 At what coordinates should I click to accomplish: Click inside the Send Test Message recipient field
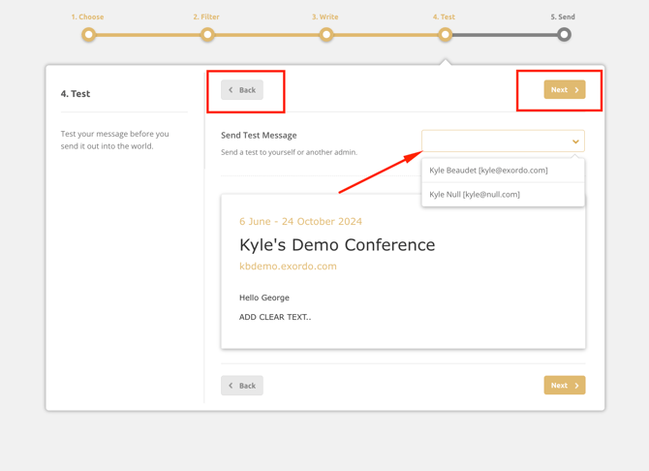click(x=494, y=141)
